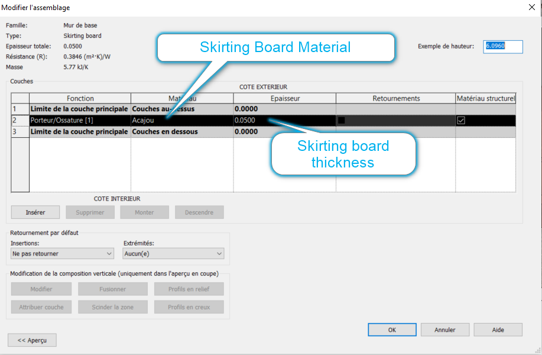Toggle Retournements checkbox for Porteur/Ossature layer
Image resolution: width=542 pixels, height=355 pixels.
tap(342, 120)
